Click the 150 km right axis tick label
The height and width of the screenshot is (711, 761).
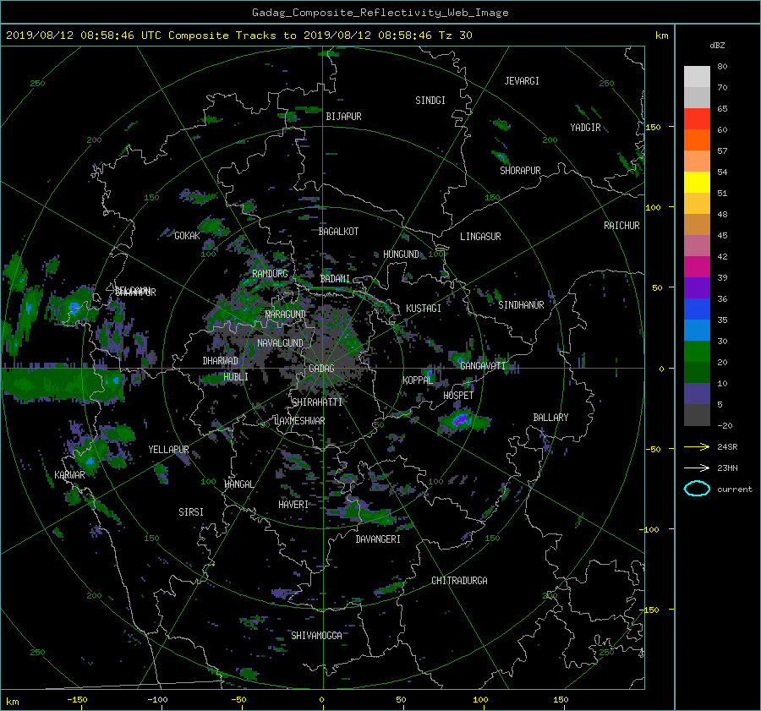pyautogui.click(x=654, y=127)
